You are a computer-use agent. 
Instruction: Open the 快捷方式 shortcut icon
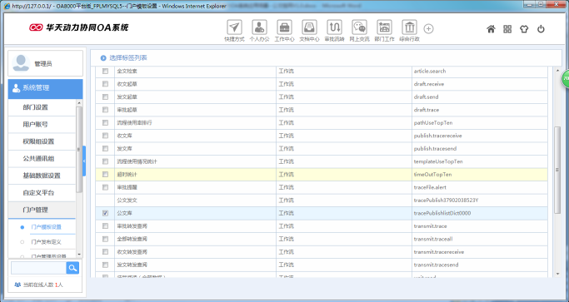(x=234, y=27)
